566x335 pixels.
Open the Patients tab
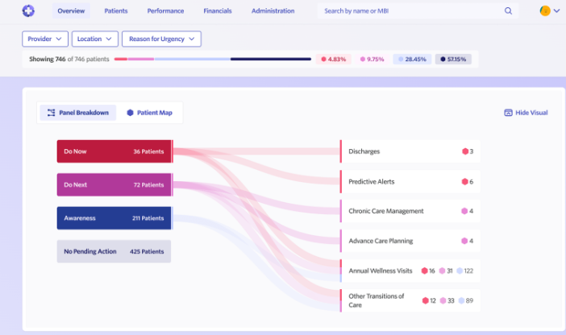(116, 11)
